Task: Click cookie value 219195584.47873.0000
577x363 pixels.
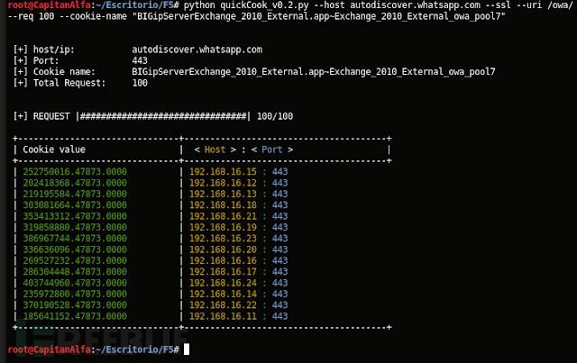Action: [x=75, y=194]
